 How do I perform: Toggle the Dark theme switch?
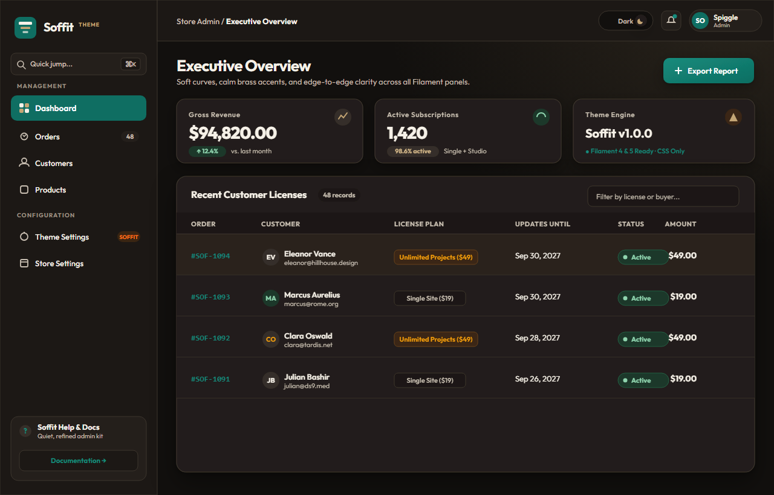[626, 21]
